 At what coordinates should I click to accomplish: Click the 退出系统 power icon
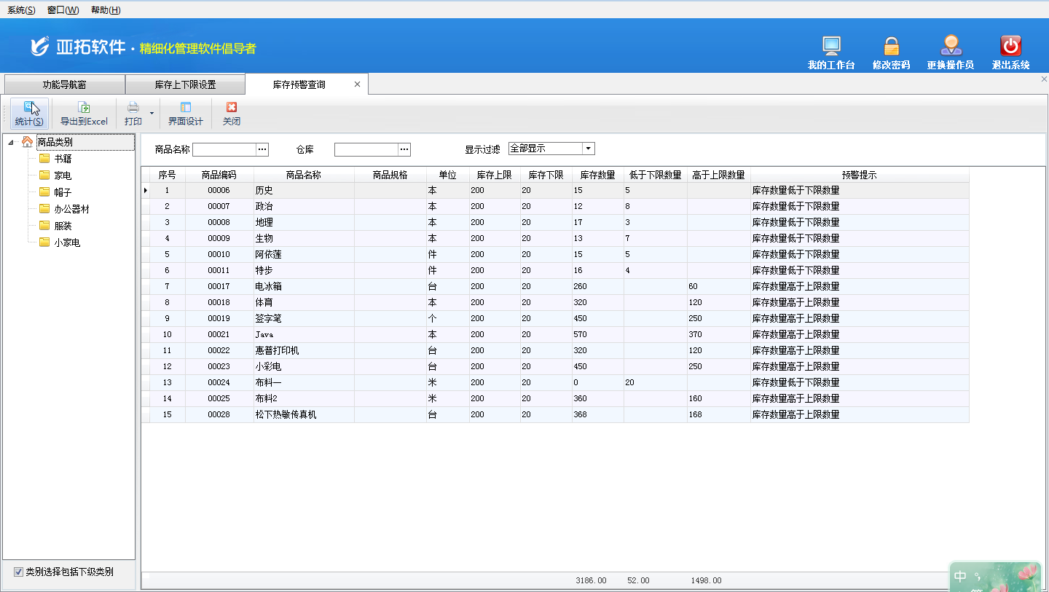click(1010, 47)
